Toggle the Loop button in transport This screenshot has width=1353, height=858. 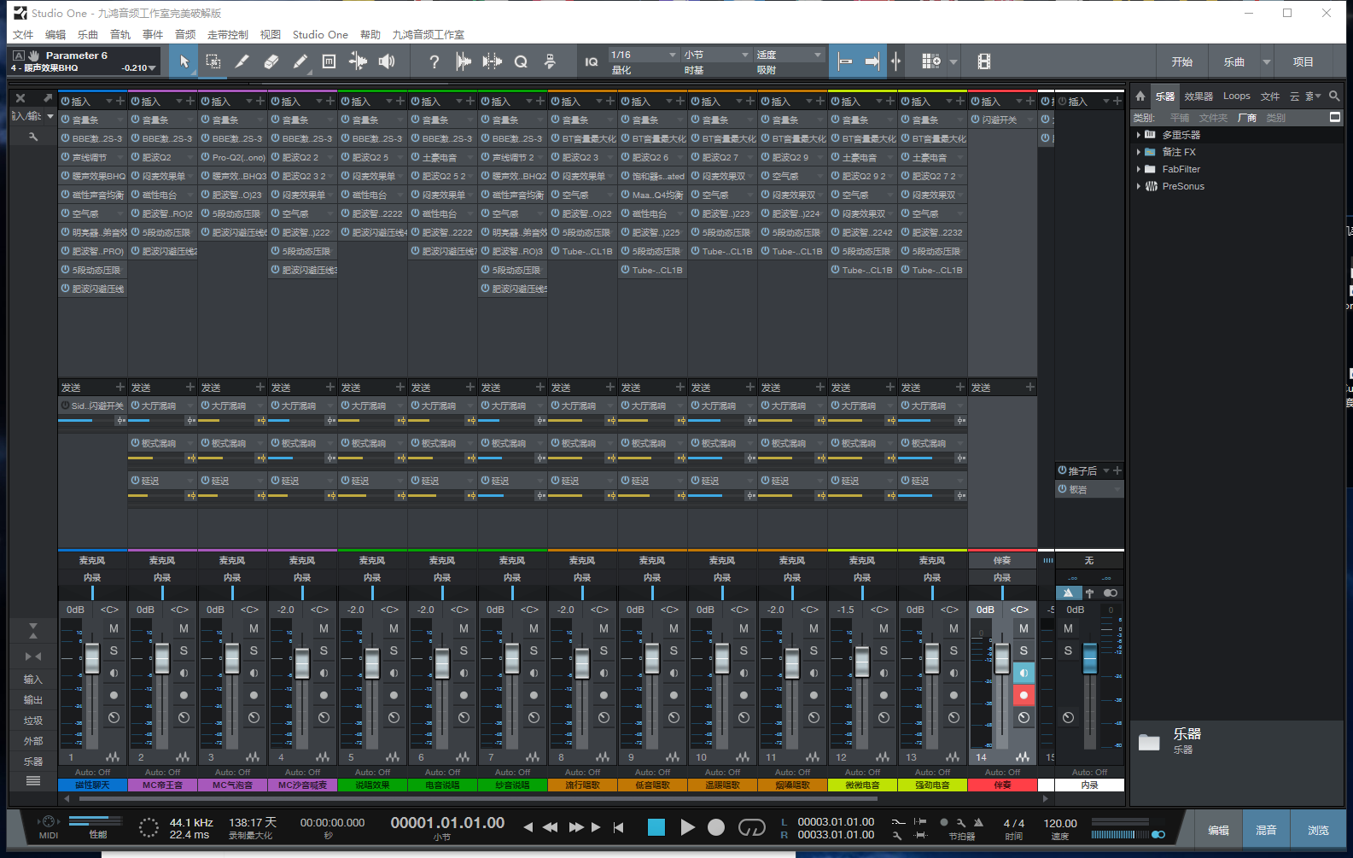coord(751,826)
